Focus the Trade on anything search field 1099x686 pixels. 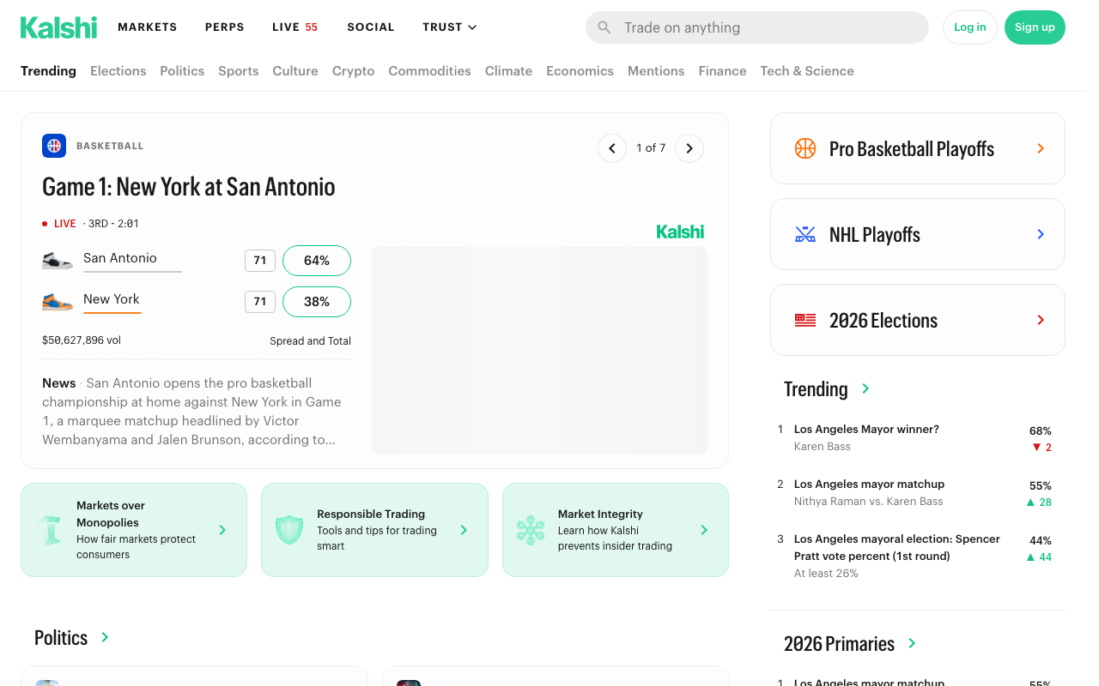click(757, 27)
